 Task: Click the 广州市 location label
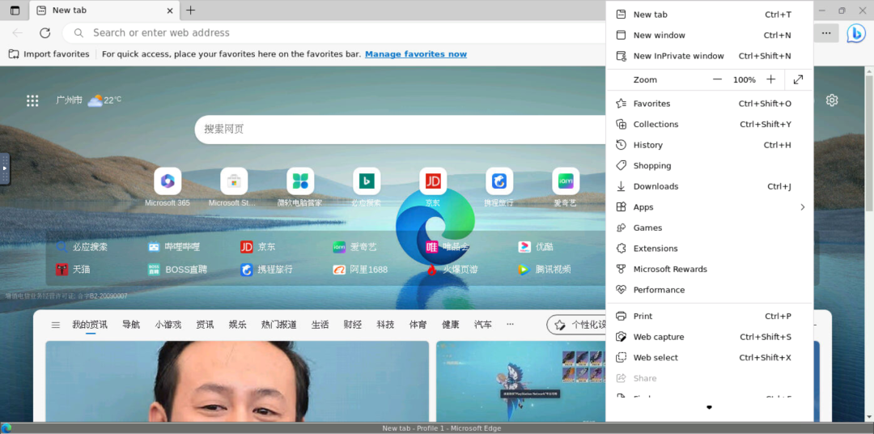(69, 100)
